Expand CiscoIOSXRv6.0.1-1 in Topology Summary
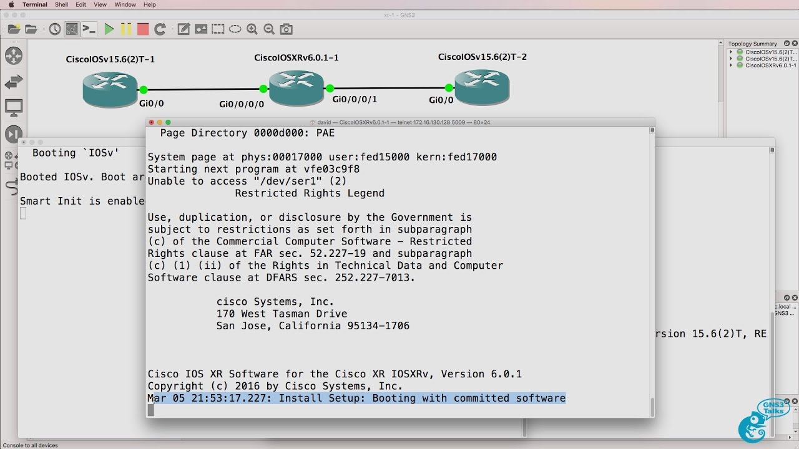This screenshot has width=799, height=449. point(732,65)
